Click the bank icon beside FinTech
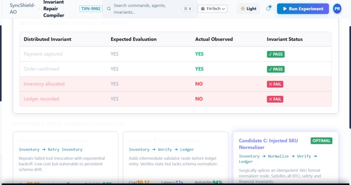This screenshot has height=185, width=351. 203,9
